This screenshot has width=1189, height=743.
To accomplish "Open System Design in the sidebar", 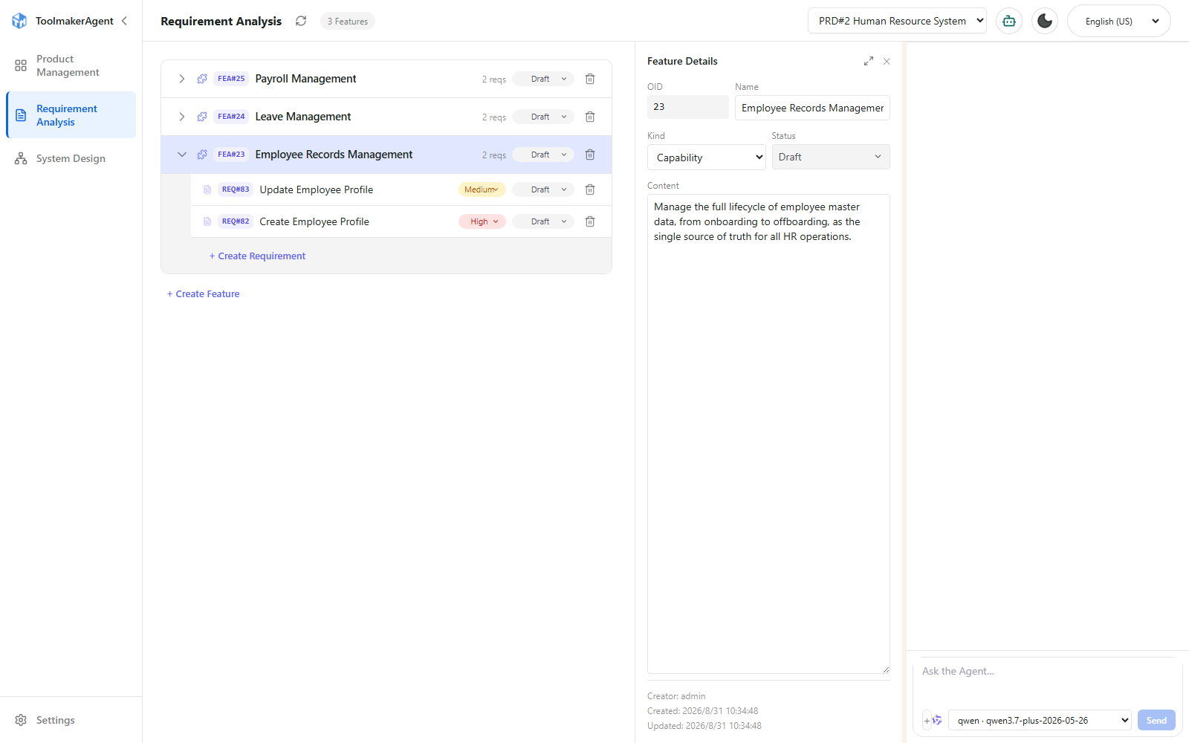I will tap(71, 158).
